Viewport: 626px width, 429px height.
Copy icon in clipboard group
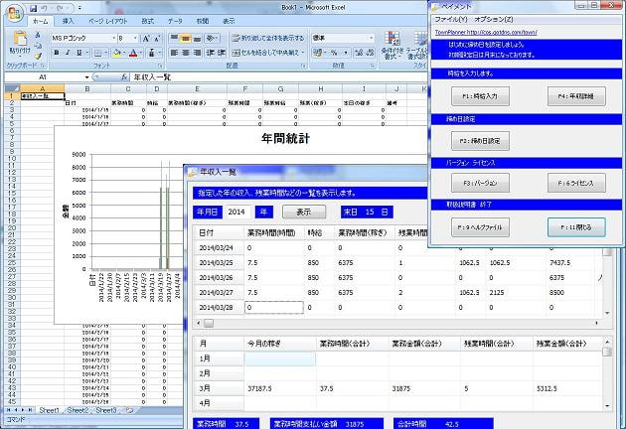pos(38,45)
